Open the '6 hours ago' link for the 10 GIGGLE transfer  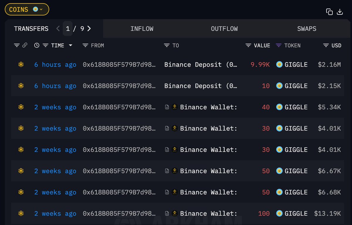55,86
